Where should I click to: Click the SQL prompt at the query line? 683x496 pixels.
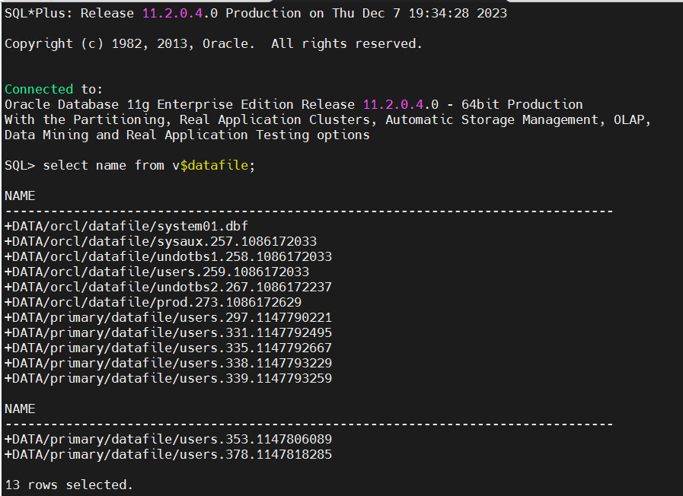point(19,165)
